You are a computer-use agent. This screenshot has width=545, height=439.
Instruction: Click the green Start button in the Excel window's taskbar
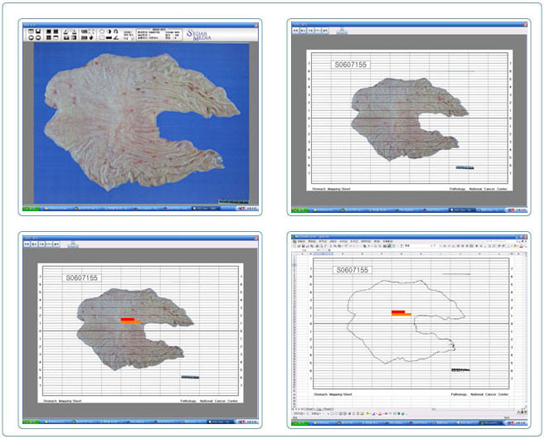(x=299, y=422)
